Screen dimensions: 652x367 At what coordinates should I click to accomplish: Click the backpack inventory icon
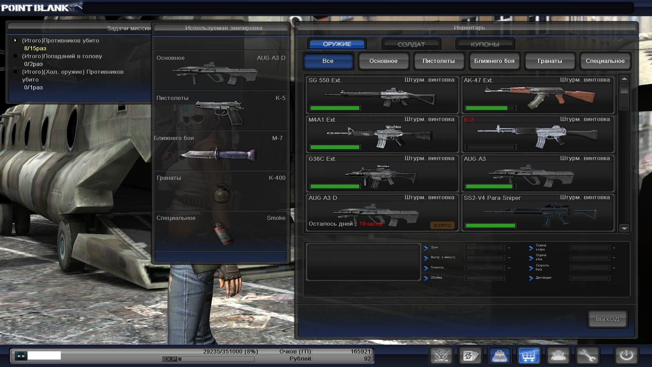[x=500, y=356]
